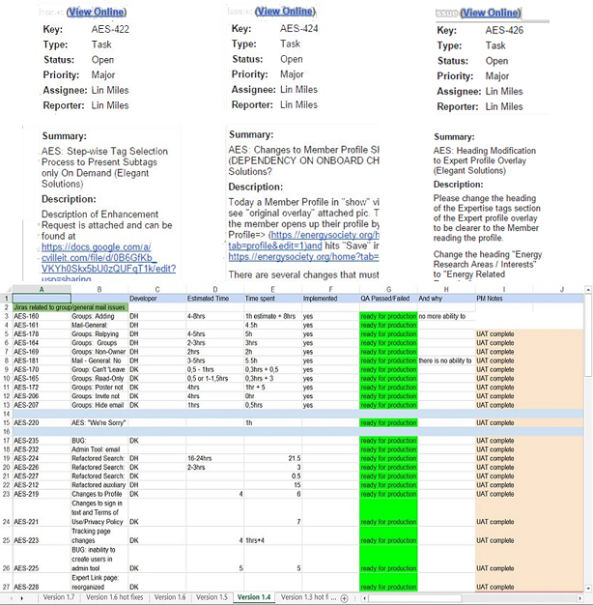Select column G header
This screenshot has width=593, height=605.
(388, 289)
